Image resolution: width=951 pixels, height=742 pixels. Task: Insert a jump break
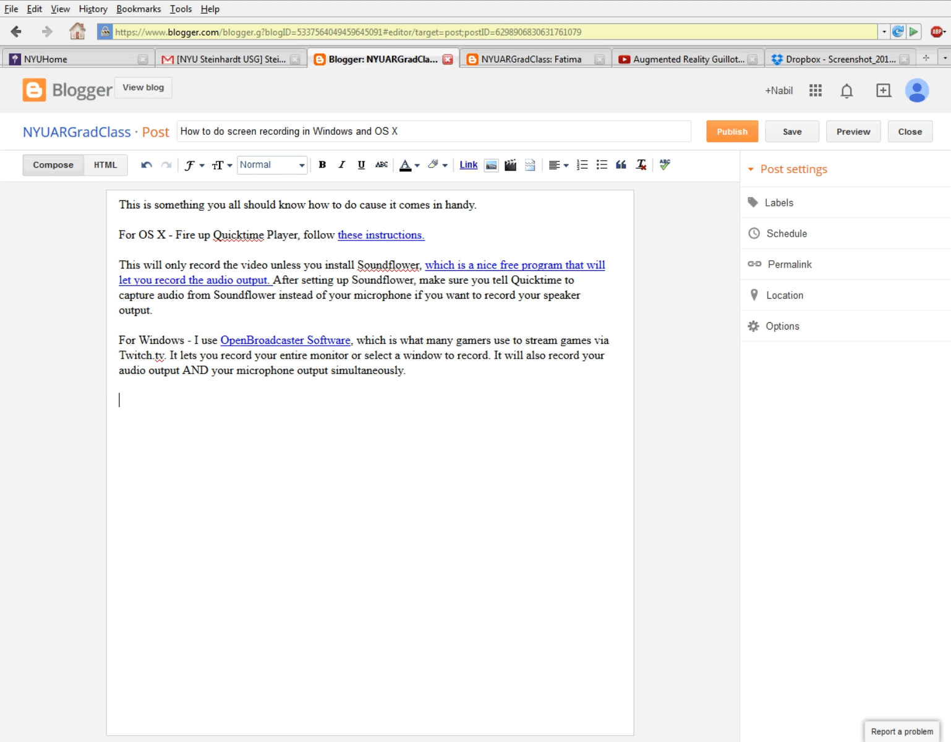(x=530, y=164)
